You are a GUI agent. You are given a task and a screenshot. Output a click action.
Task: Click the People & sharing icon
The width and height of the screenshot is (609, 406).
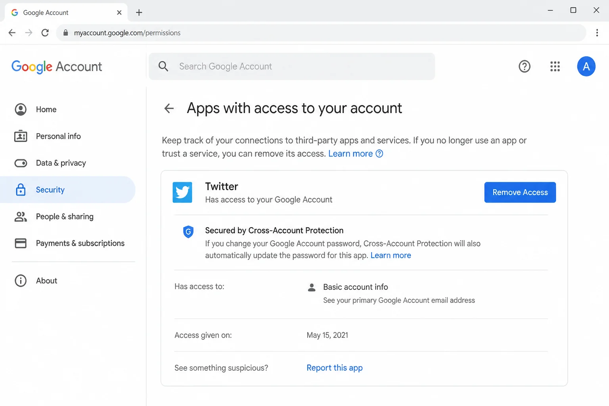click(21, 216)
